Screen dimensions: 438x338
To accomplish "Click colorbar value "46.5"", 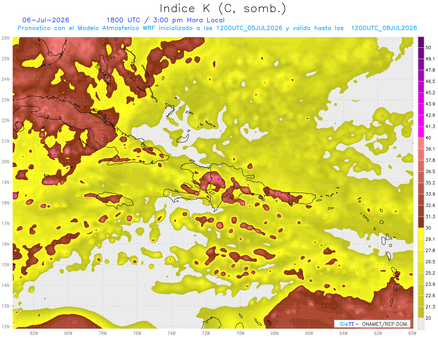I will tap(430, 81).
